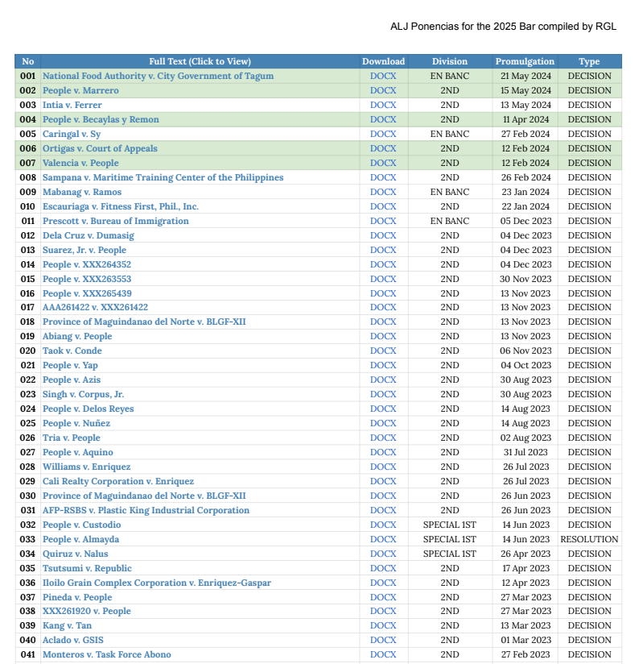This screenshot has height=664, width=639.
Task: Open Taok v. Conde case link
Action: 72,351
